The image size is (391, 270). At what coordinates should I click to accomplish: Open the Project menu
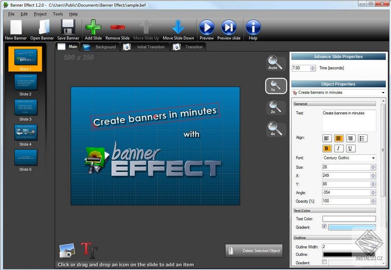40,14
